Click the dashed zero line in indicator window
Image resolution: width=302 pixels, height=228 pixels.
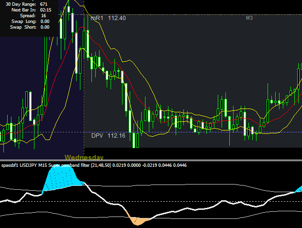(215, 201)
